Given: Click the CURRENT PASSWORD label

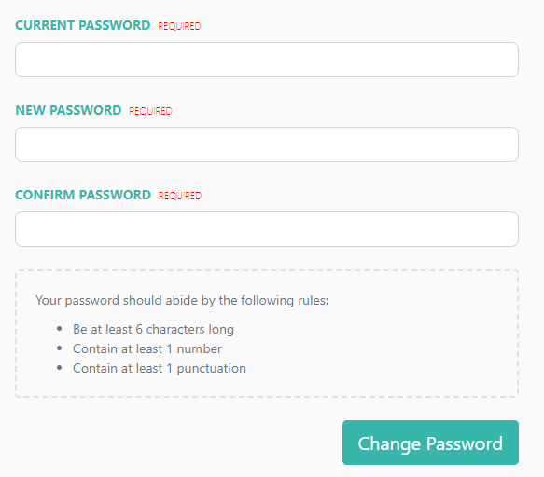Looking at the screenshot, I should (82, 25).
